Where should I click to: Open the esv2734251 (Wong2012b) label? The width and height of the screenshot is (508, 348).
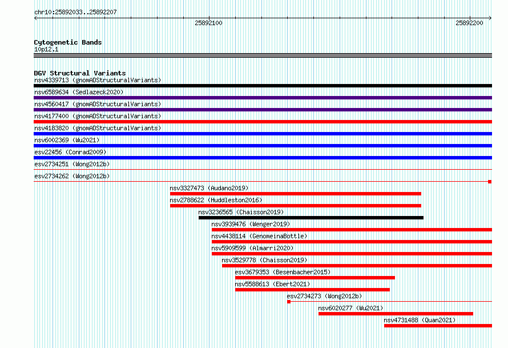point(72,164)
